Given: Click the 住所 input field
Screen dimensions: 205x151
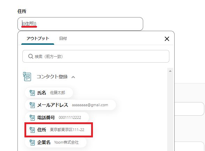Looking at the screenshot, I should [80, 24].
